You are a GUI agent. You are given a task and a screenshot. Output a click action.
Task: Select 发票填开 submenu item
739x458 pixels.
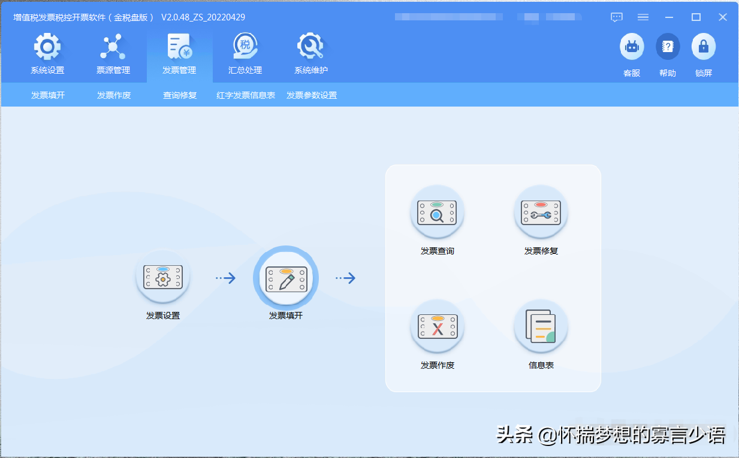pyautogui.click(x=48, y=95)
